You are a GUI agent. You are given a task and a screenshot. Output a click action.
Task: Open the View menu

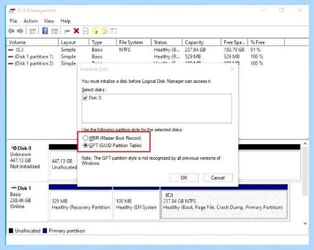(49, 21)
